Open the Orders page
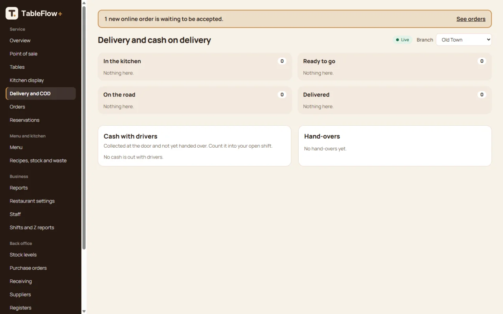 (x=40, y=107)
